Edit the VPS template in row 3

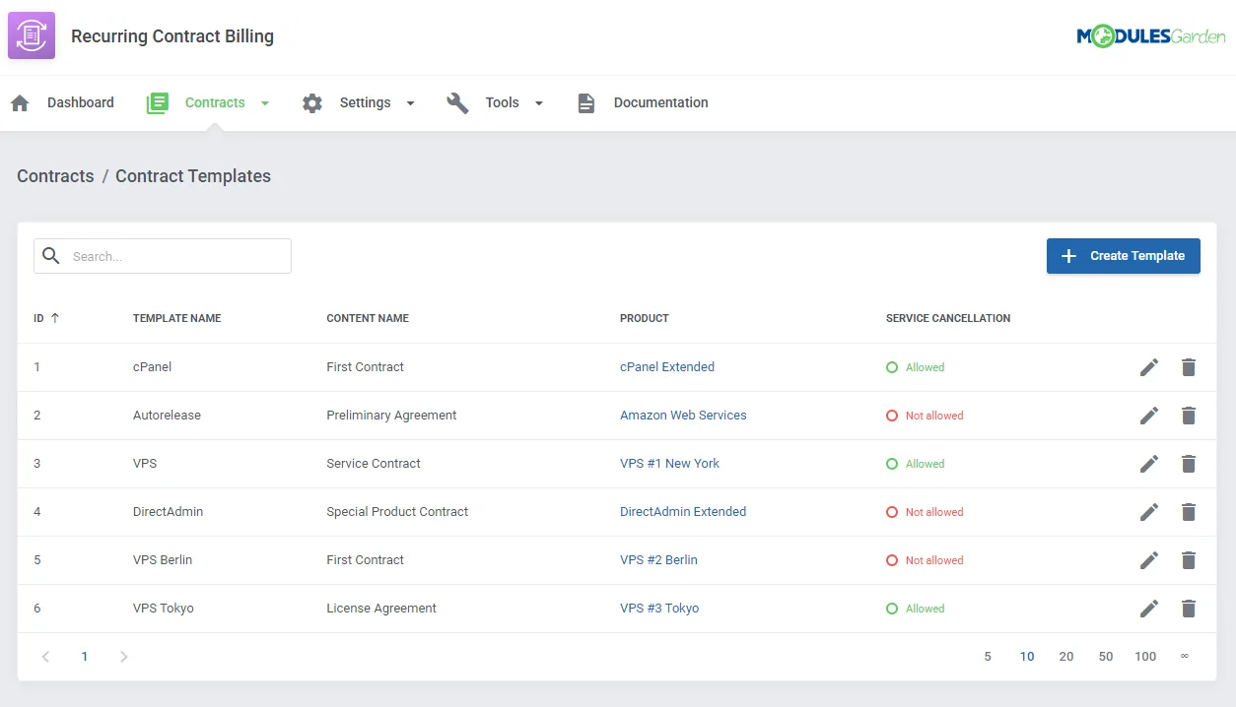[x=1149, y=464]
